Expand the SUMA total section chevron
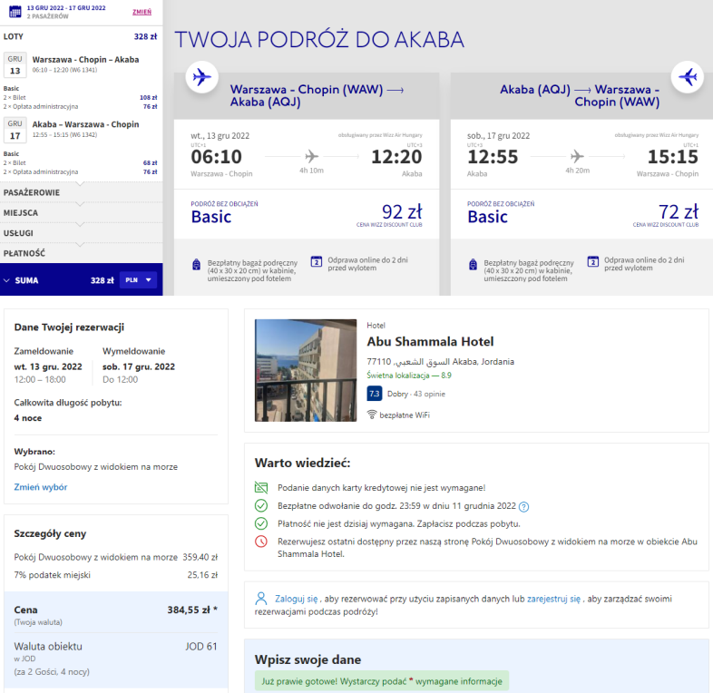This screenshot has width=713, height=693. point(6,280)
